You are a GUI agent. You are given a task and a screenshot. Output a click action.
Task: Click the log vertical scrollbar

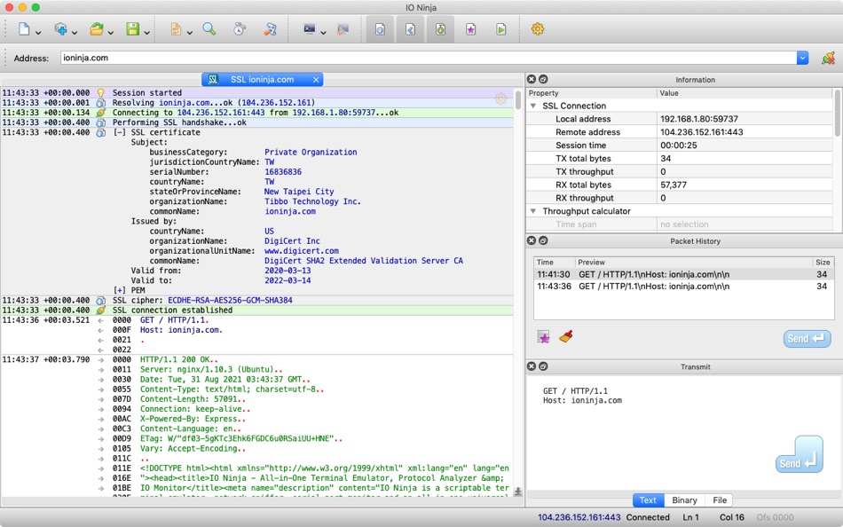tap(518, 100)
